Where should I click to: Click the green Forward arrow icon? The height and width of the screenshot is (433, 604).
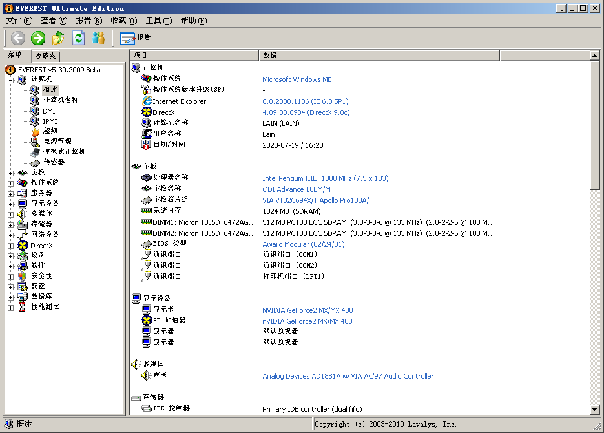(x=38, y=37)
